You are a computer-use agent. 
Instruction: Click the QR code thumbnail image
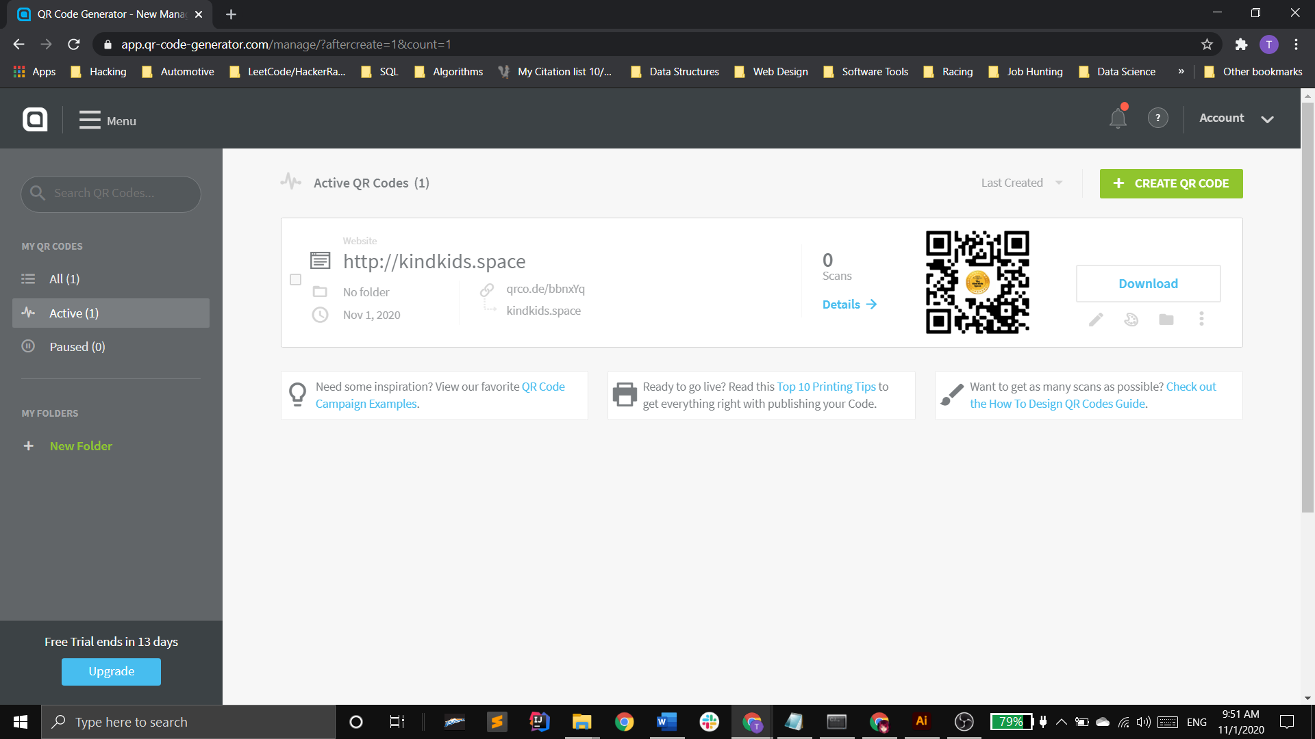click(x=977, y=282)
